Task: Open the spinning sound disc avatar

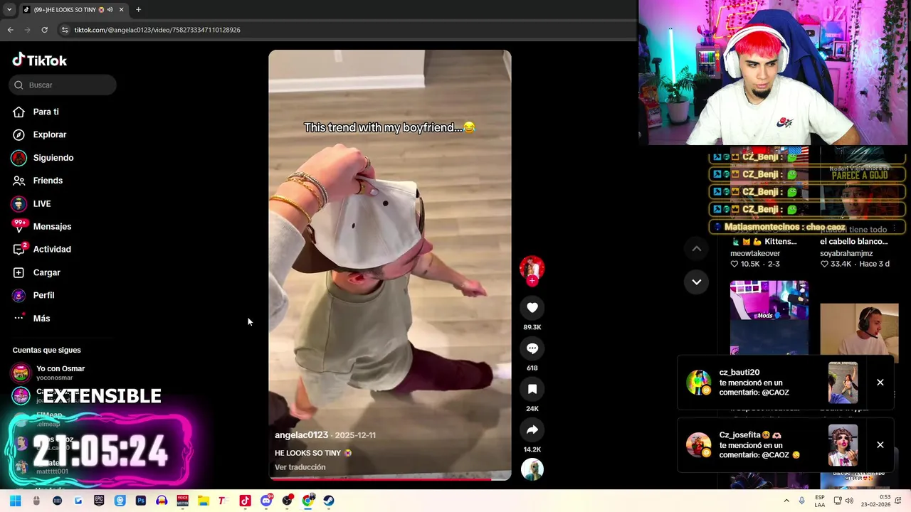Action: click(532, 469)
